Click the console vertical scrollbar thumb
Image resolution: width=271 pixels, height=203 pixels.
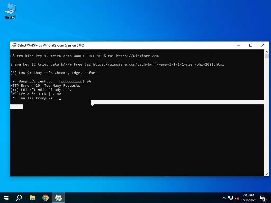coord(267,56)
